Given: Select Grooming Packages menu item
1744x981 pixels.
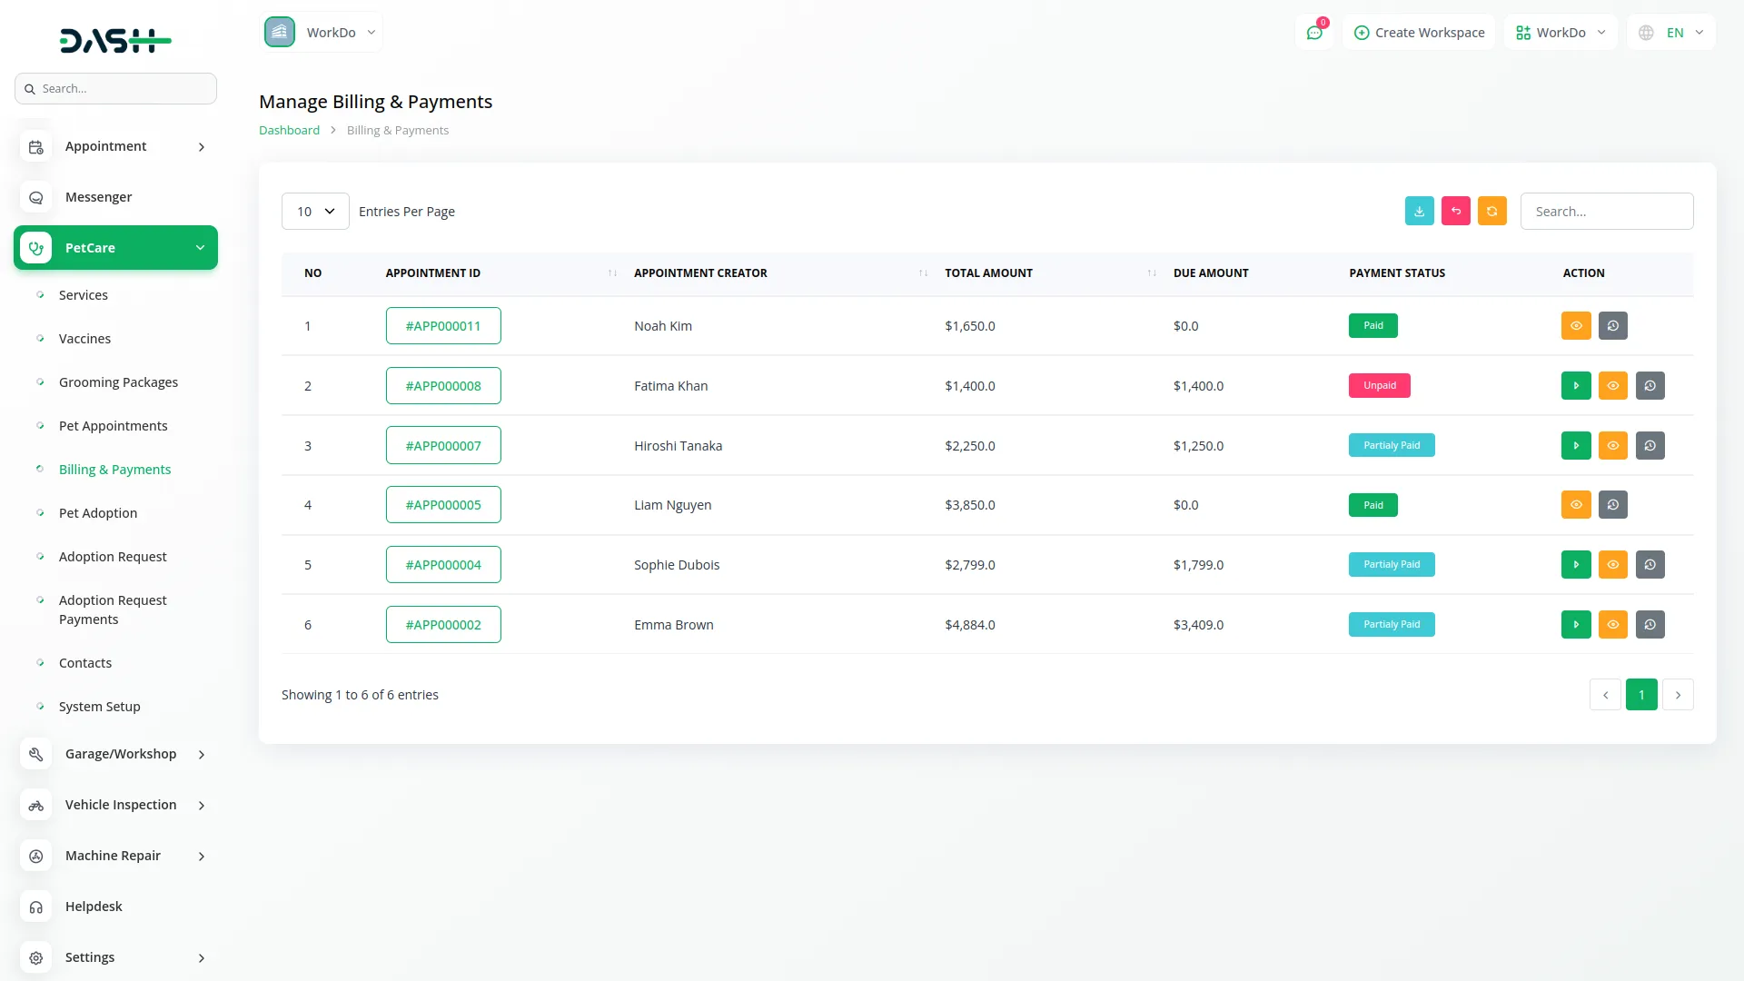Looking at the screenshot, I should coord(118,382).
